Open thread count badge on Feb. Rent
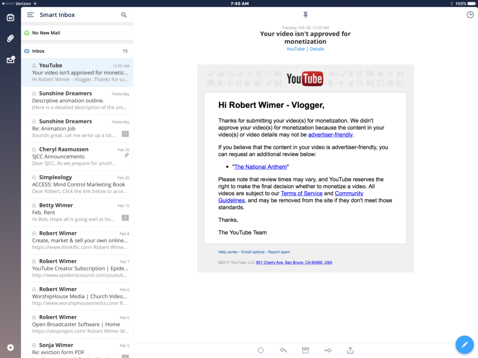 click(x=125, y=218)
